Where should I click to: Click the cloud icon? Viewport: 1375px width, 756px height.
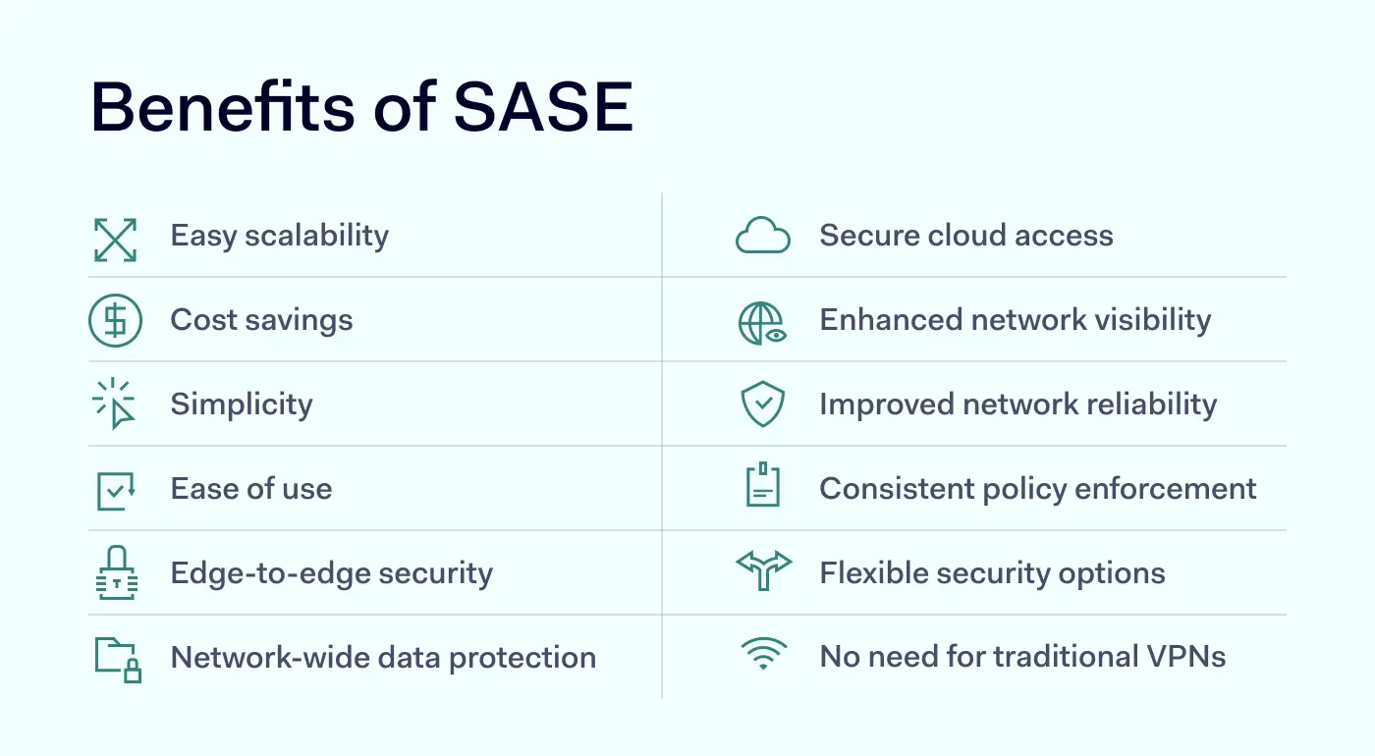[x=763, y=237]
